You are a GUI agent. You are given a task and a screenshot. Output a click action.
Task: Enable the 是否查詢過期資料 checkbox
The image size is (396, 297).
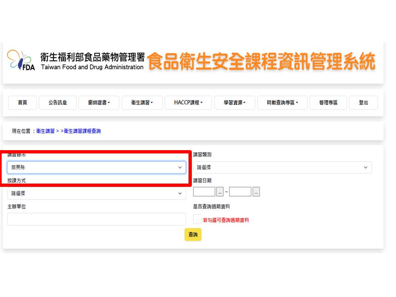tap(197, 219)
